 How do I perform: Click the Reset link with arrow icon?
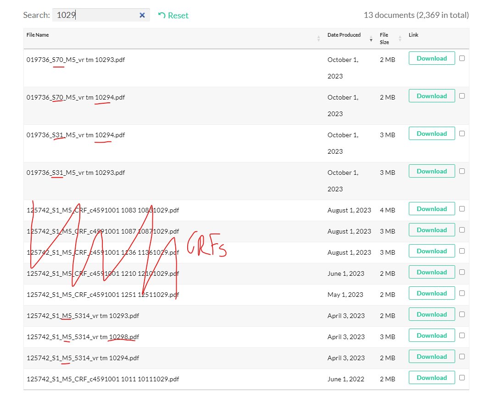173,16
